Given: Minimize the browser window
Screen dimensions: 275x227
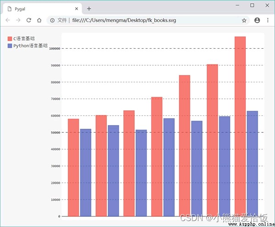Looking at the screenshot, I should click(237, 5).
